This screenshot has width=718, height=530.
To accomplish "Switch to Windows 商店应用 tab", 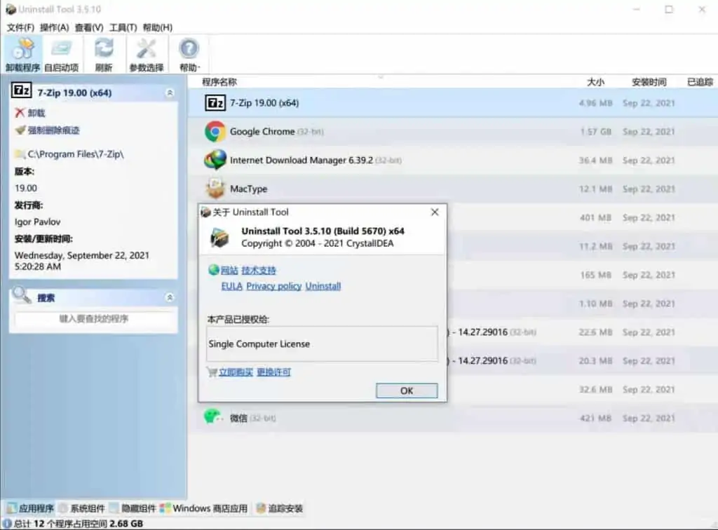I will 204,508.
